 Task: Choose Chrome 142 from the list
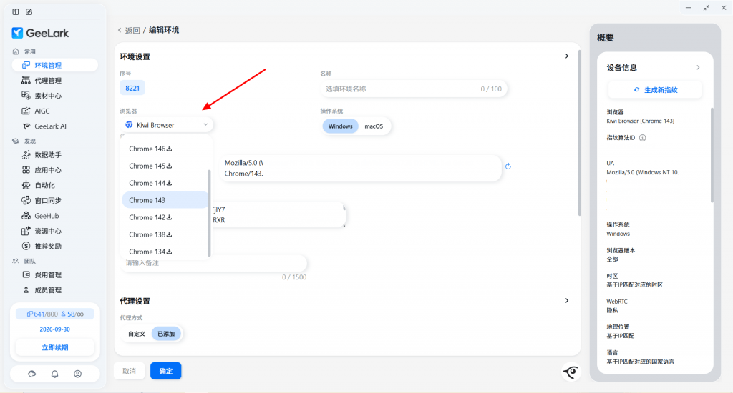[165, 217]
